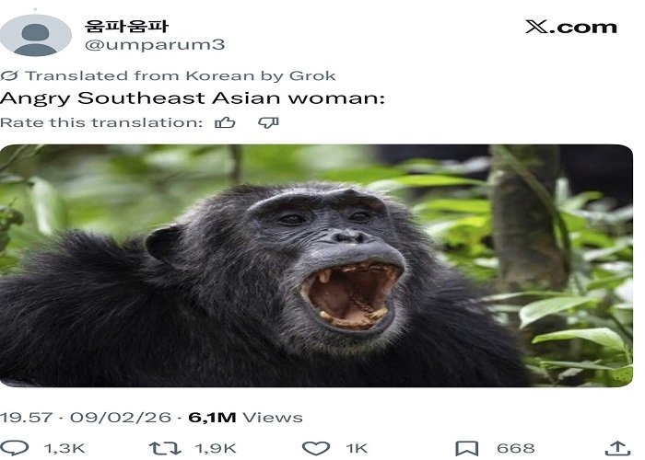The image size is (645, 460).
Task: Open the @umparum3 handle link
Action: (x=155, y=44)
